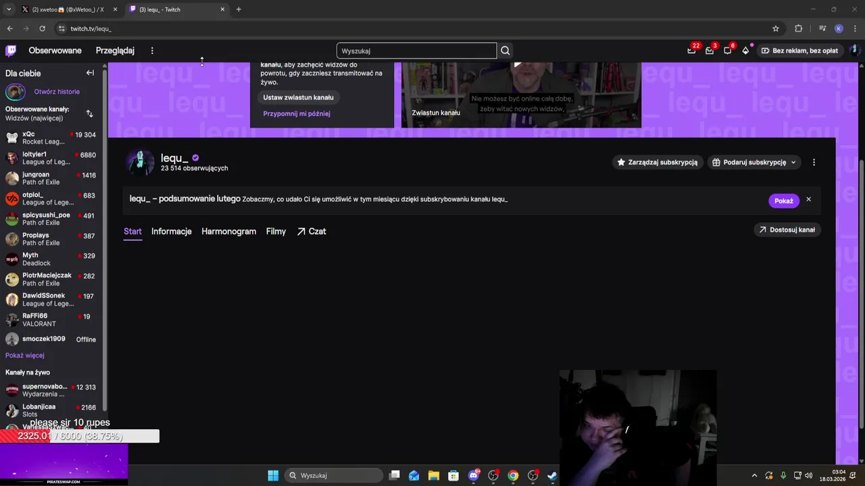Open the inbox notifications icon with badge 3
The height and width of the screenshot is (486, 865).
pos(710,51)
